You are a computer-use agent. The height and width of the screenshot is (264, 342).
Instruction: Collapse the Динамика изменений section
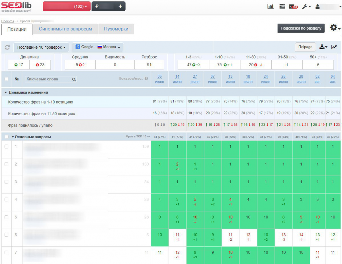(6, 92)
